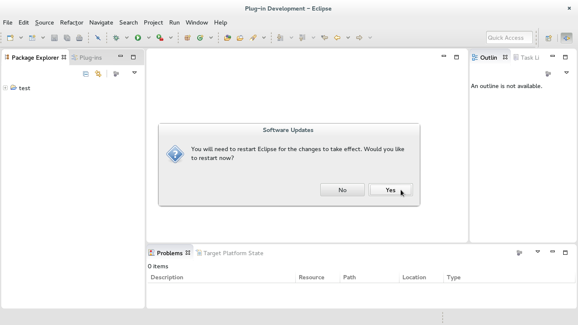The height and width of the screenshot is (325, 578).
Task: Click the Next Annotation icon
Action: (x=280, y=38)
